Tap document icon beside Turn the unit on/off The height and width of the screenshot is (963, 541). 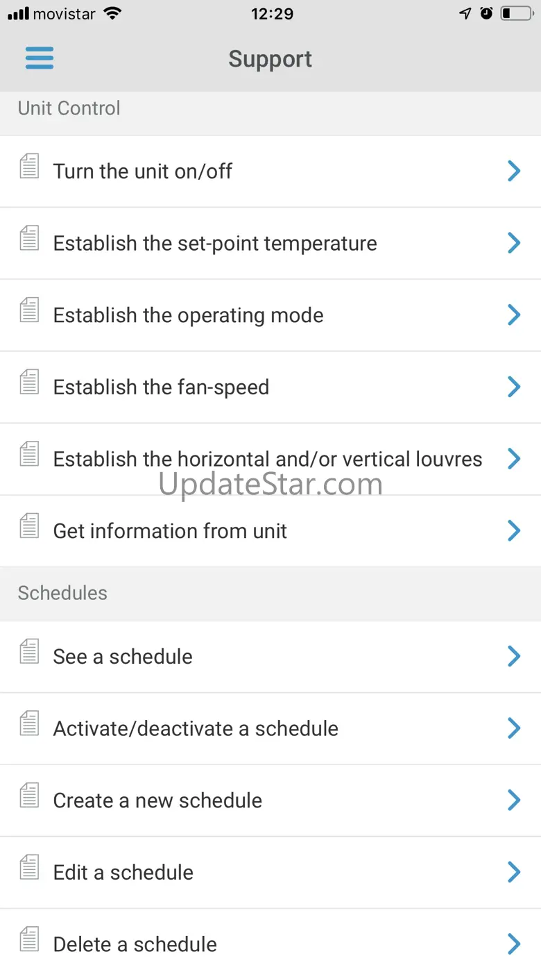pyautogui.click(x=29, y=167)
